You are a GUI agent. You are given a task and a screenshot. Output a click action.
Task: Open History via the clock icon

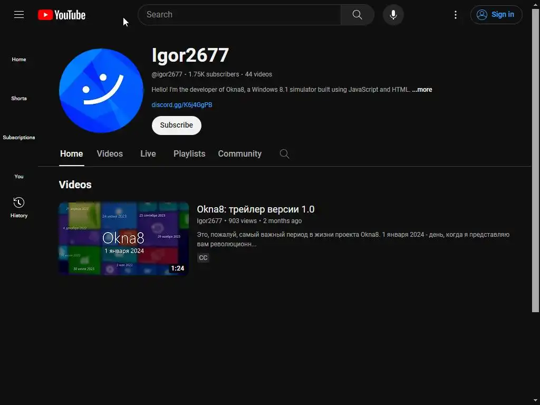pos(19,202)
